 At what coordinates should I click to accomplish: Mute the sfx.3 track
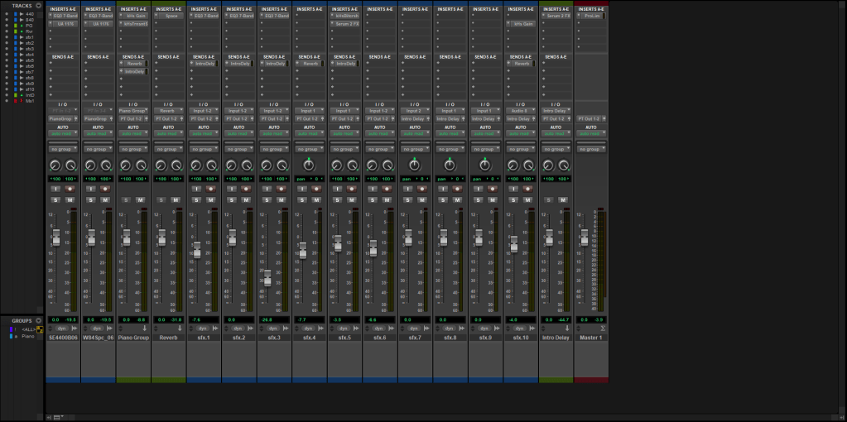tap(282, 200)
